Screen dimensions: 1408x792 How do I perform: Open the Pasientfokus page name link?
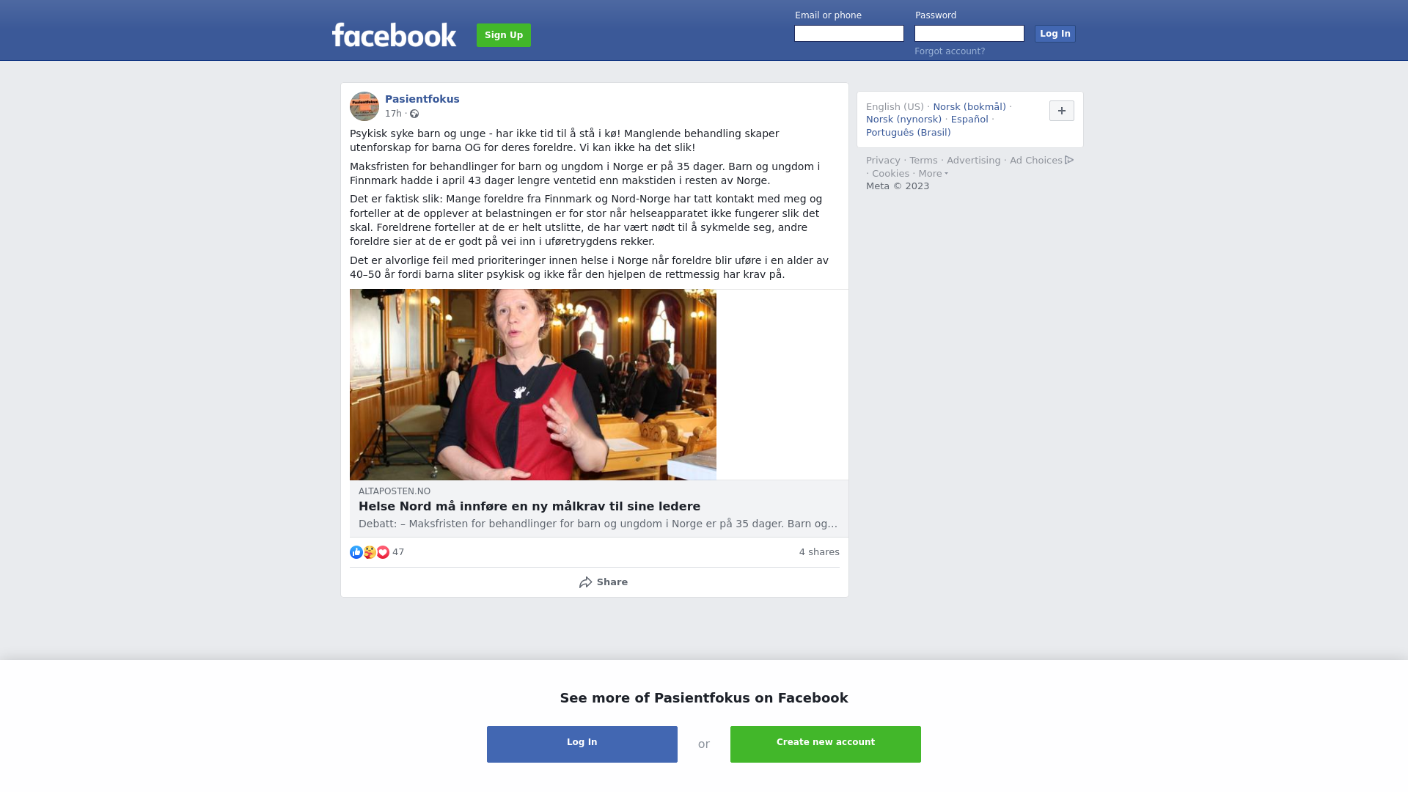[422, 99]
